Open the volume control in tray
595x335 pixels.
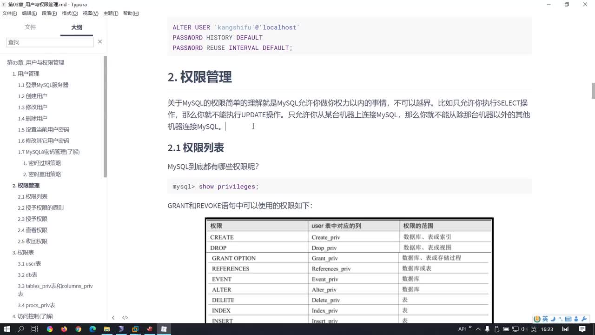pyautogui.click(x=524, y=329)
